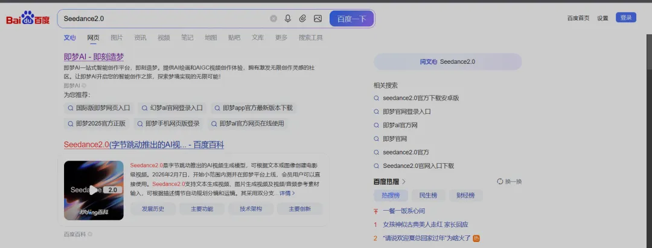Select suggestion 国际版即梦网页入口
Screen dimensions: 652x248
pyautogui.click(x=99, y=108)
